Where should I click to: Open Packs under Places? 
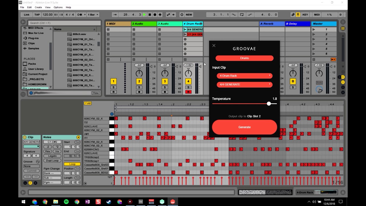point(32,64)
